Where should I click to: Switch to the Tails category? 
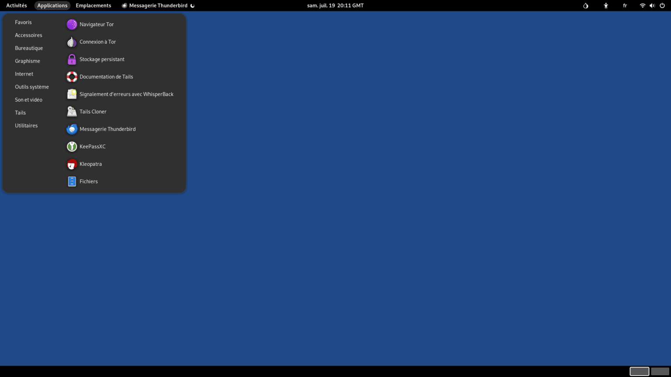point(20,113)
